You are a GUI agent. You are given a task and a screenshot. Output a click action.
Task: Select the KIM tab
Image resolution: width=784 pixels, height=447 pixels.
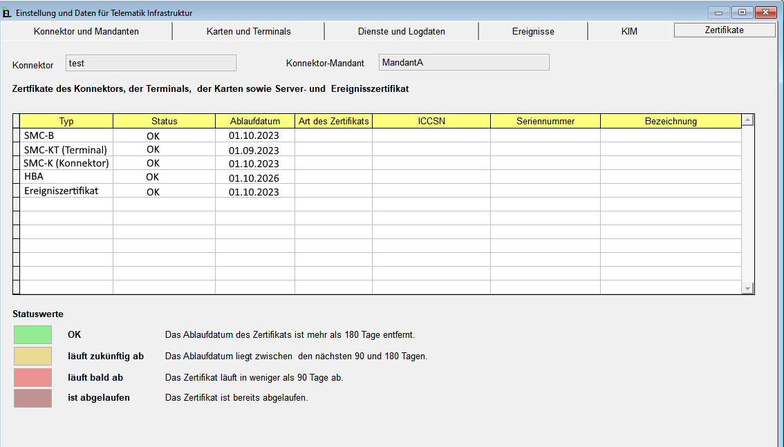[x=630, y=30]
